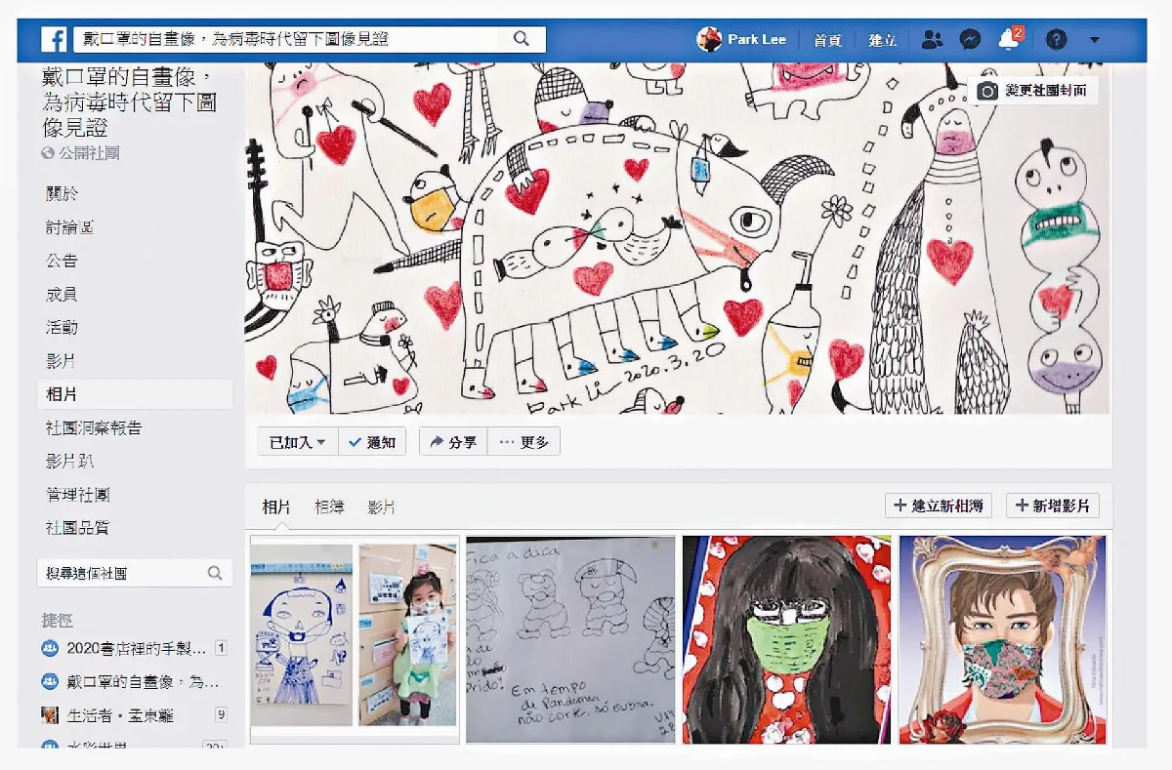The image size is (1172, 770).
Task: Open friend requests icon
Action: pyautogui.click(x=932, y=40)
